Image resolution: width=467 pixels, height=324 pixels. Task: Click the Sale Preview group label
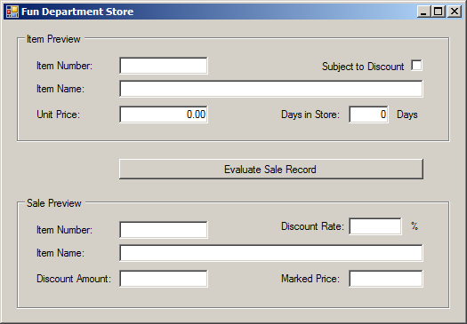(54, 203)
